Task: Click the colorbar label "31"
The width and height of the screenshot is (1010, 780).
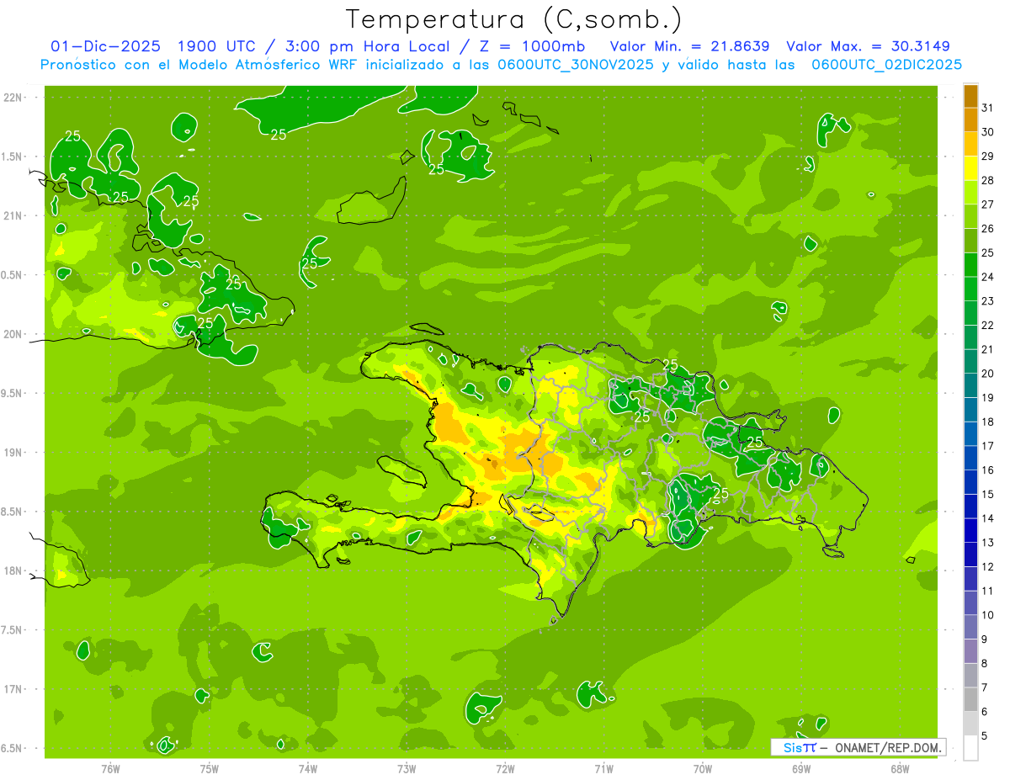Action: click(x=988, y=107)
